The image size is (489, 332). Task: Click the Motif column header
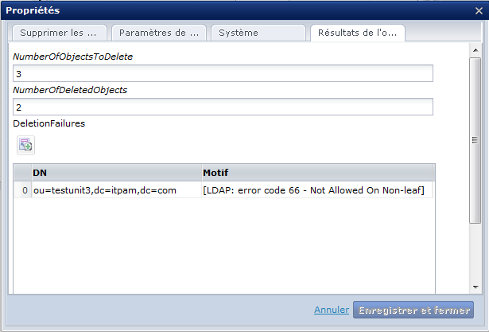[x=318, y=173]
